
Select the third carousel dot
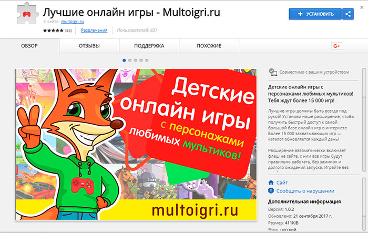136,60
